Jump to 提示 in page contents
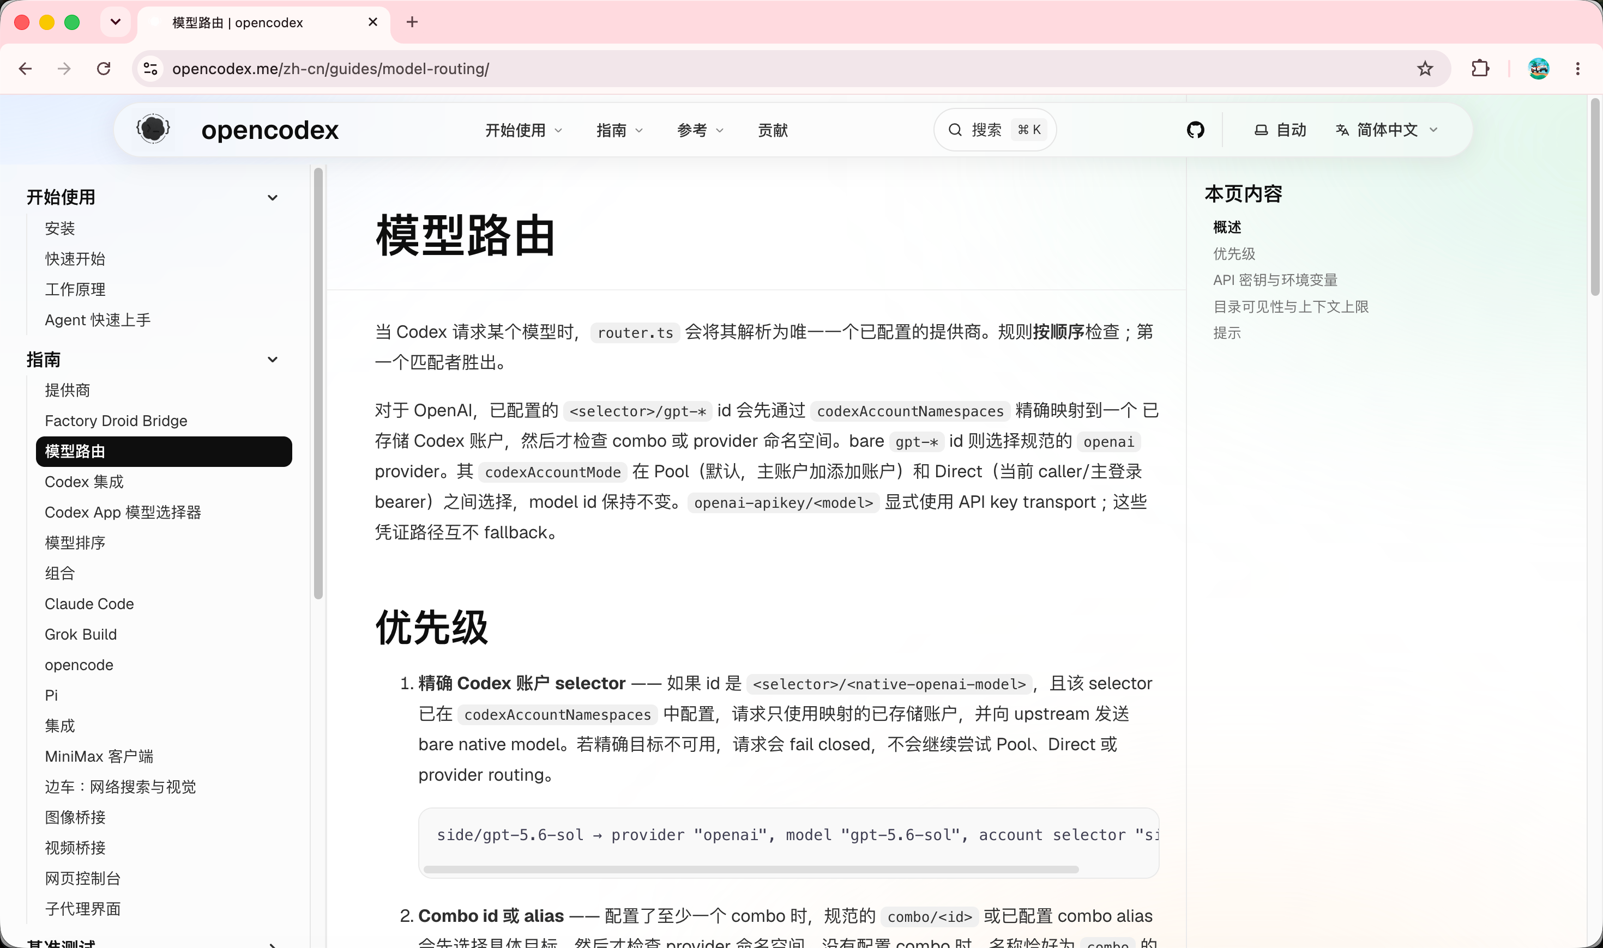Viewport: 1603px width, 948px height. click(x=1227, y=333)
